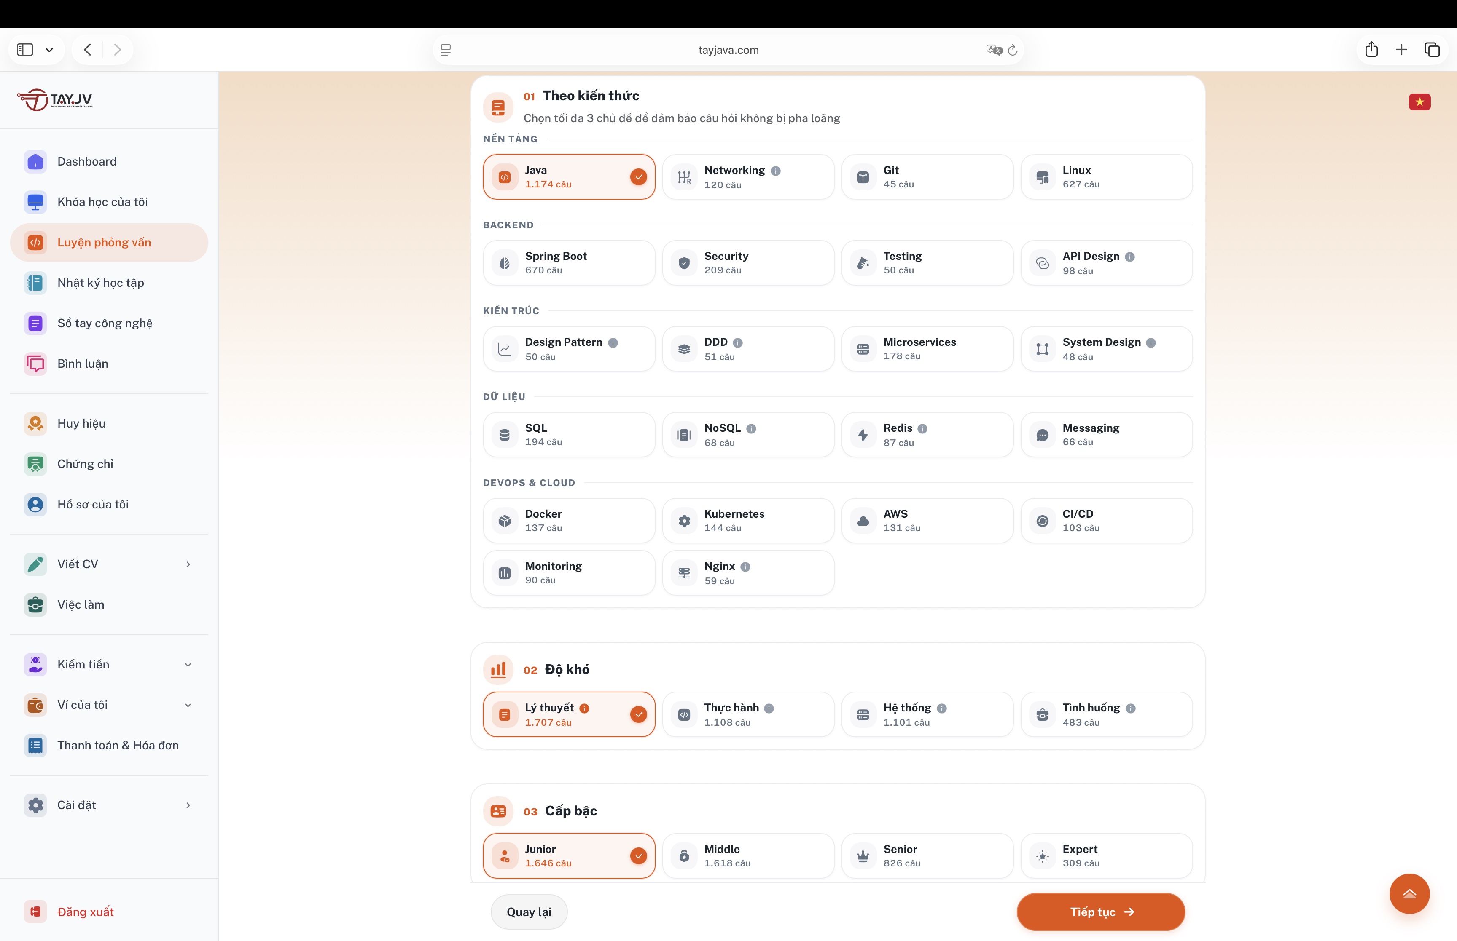Viewport: 1457px width, 941px height.
Task: Expand the Ví của tôi dropdown chevron
Action: (188, 705)
